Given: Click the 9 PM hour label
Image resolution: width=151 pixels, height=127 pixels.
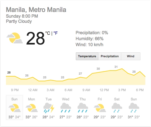Looking at the screenshot, I should pyautogui.click(x=15, y=90).
